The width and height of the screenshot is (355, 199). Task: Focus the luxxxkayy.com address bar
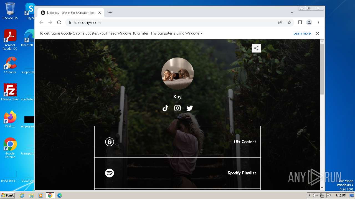(x=175, y=23)
